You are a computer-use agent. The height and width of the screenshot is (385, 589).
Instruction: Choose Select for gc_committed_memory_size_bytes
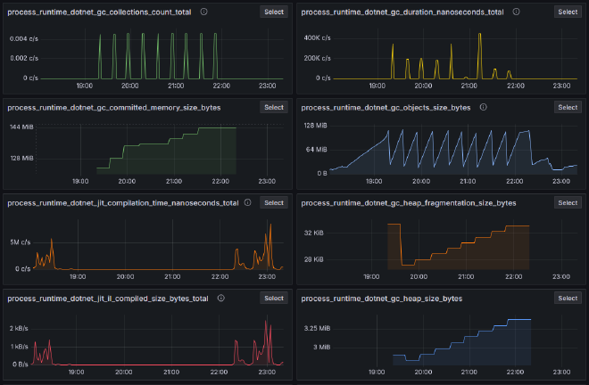[x=273, y=107]
